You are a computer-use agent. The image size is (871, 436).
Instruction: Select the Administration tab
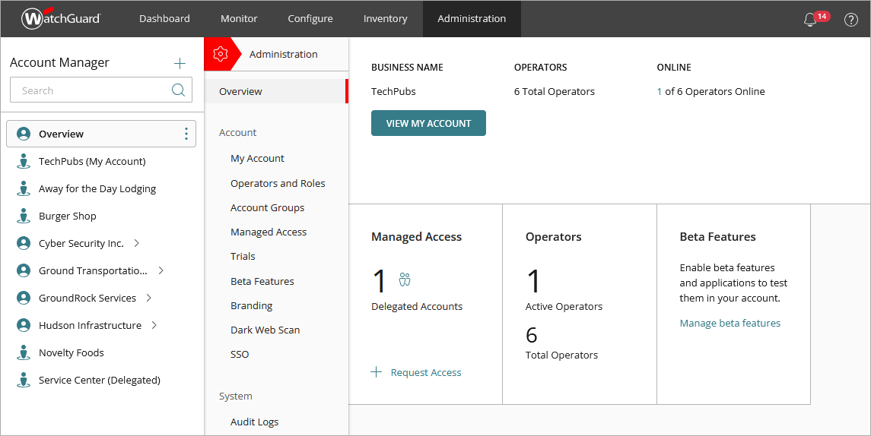[472, 19]
